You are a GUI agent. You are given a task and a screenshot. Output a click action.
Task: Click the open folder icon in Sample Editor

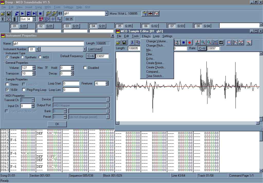click(118, 42)
